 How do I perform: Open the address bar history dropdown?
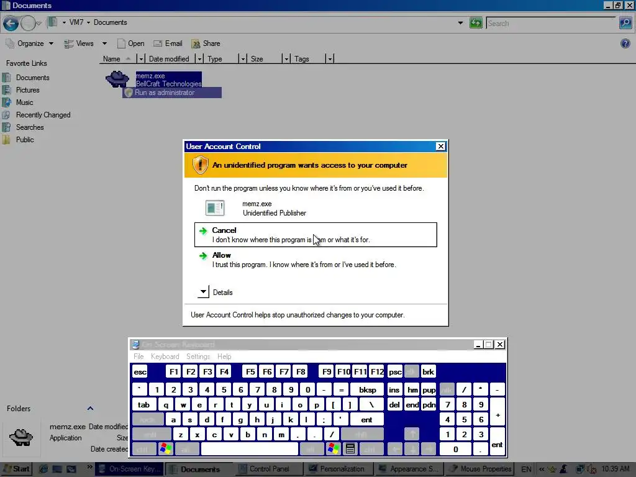tap(460, 23)
